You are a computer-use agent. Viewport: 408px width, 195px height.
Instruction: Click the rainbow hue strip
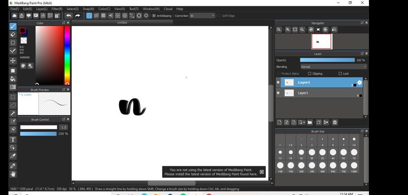[x=67, y=55]
